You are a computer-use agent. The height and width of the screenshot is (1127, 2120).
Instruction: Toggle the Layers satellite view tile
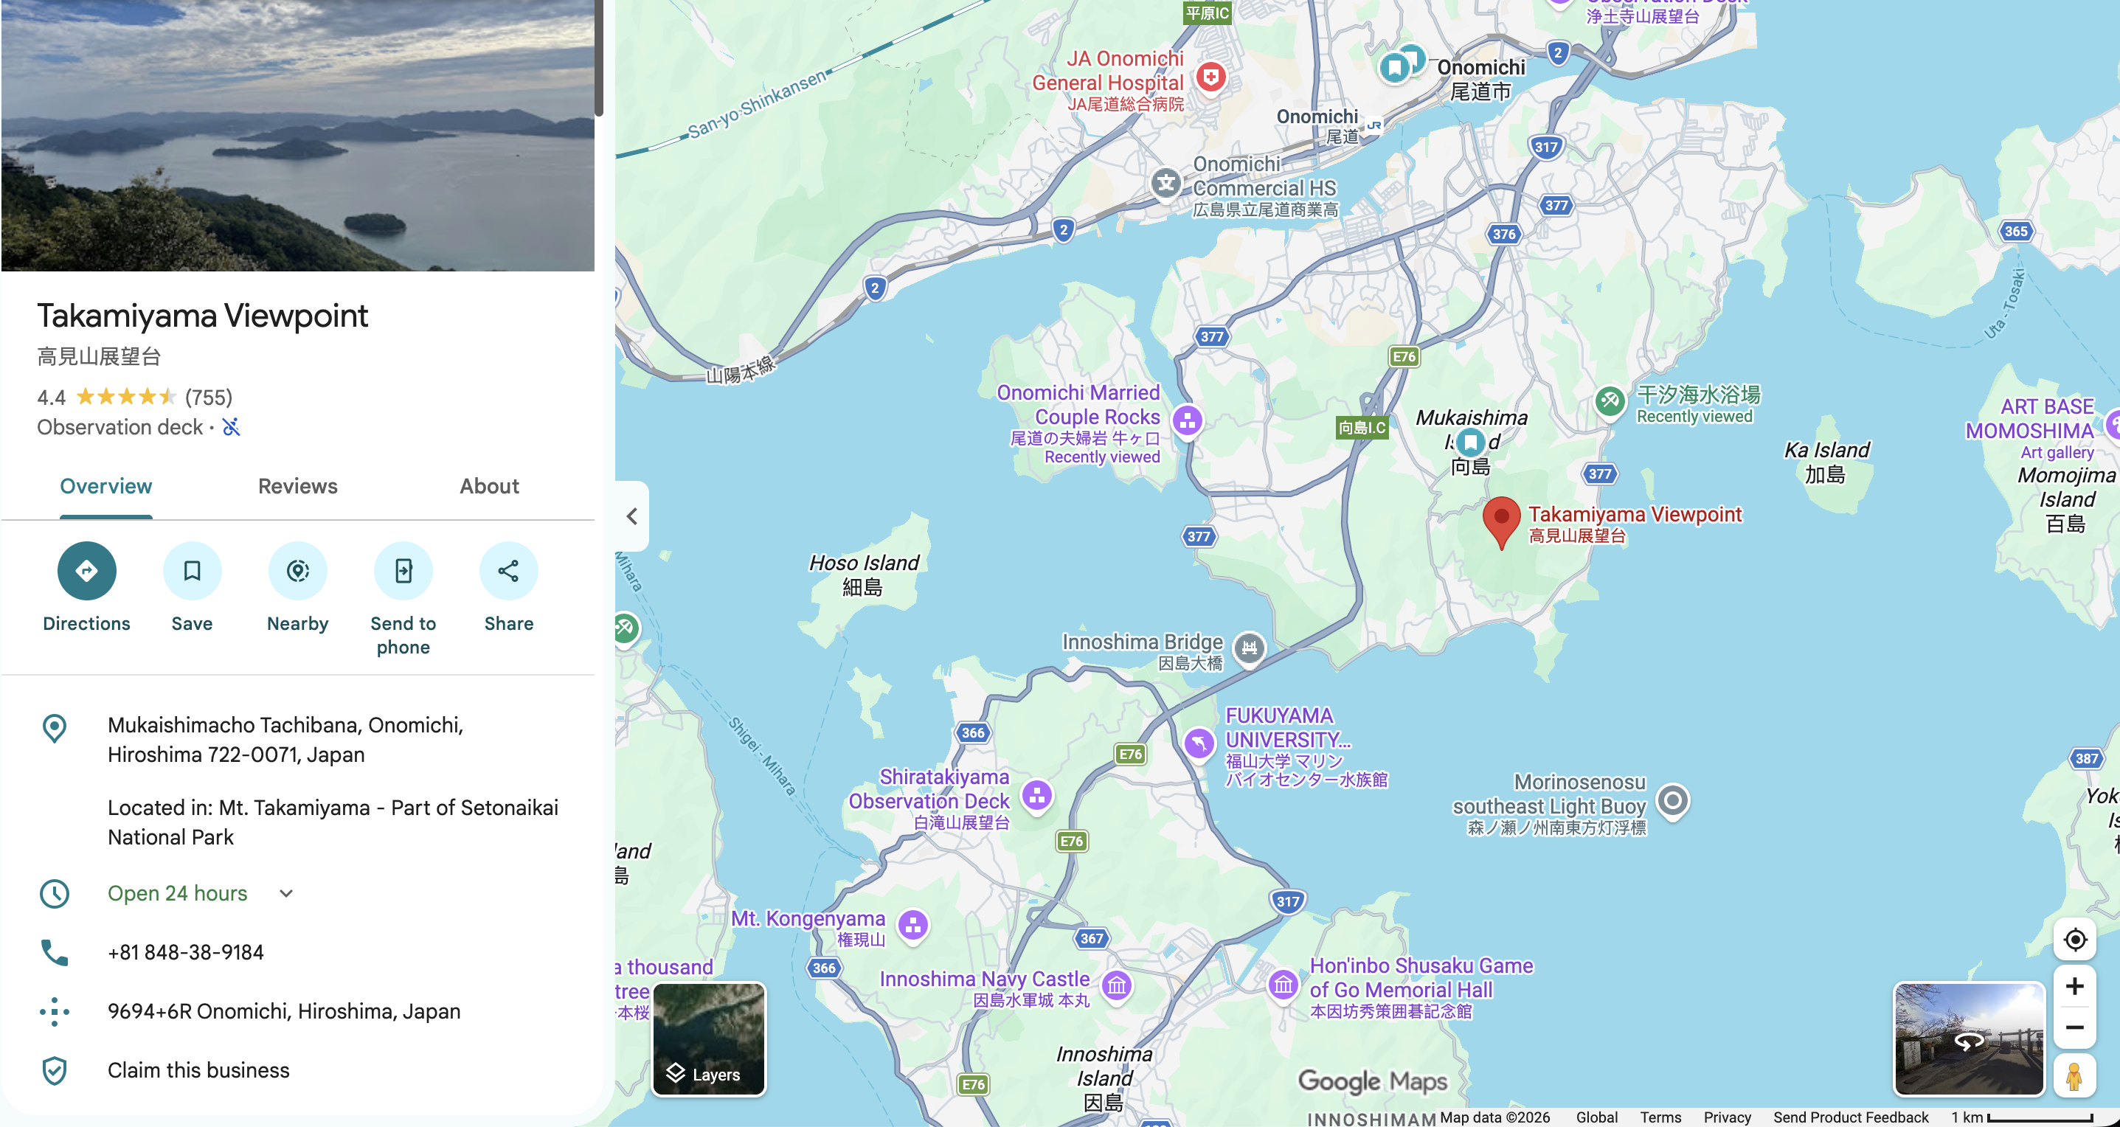click(709, 1039)
